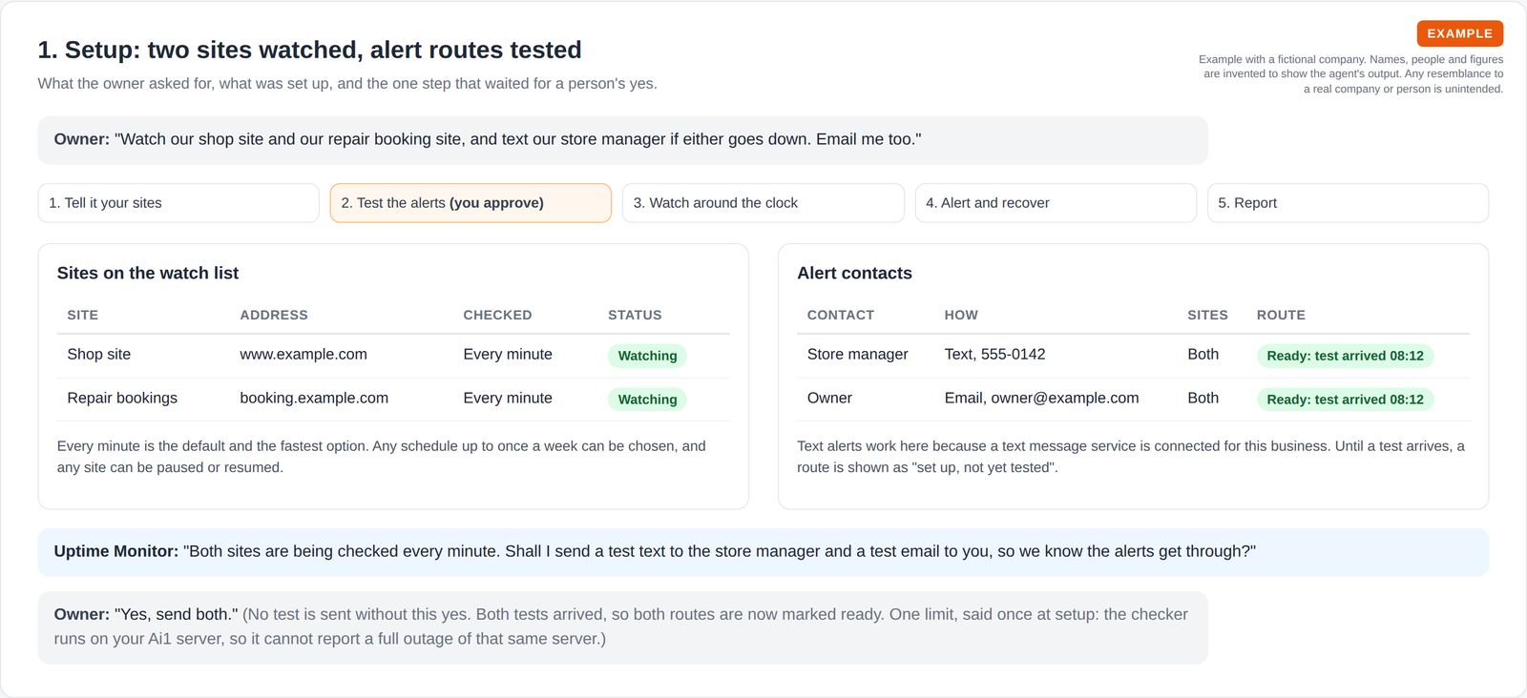
Task: Click the Owner row 'Ready: test arrived 08:12' badge
Action: click(x=1345, y=400)
